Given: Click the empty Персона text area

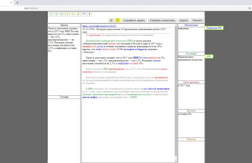Looking at the screenshot, I should 191,152.
